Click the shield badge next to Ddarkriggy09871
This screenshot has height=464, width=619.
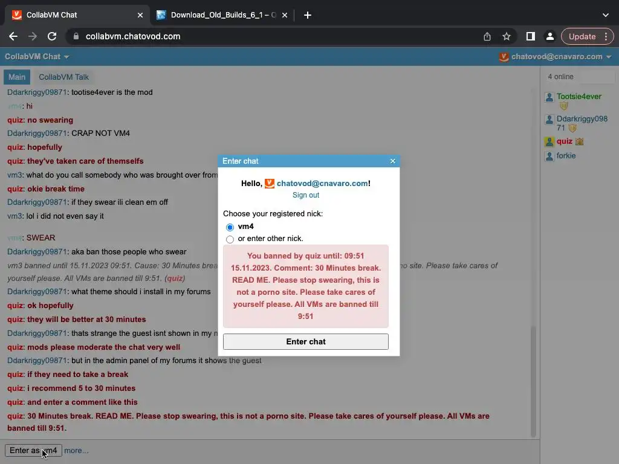coord(572,128)
